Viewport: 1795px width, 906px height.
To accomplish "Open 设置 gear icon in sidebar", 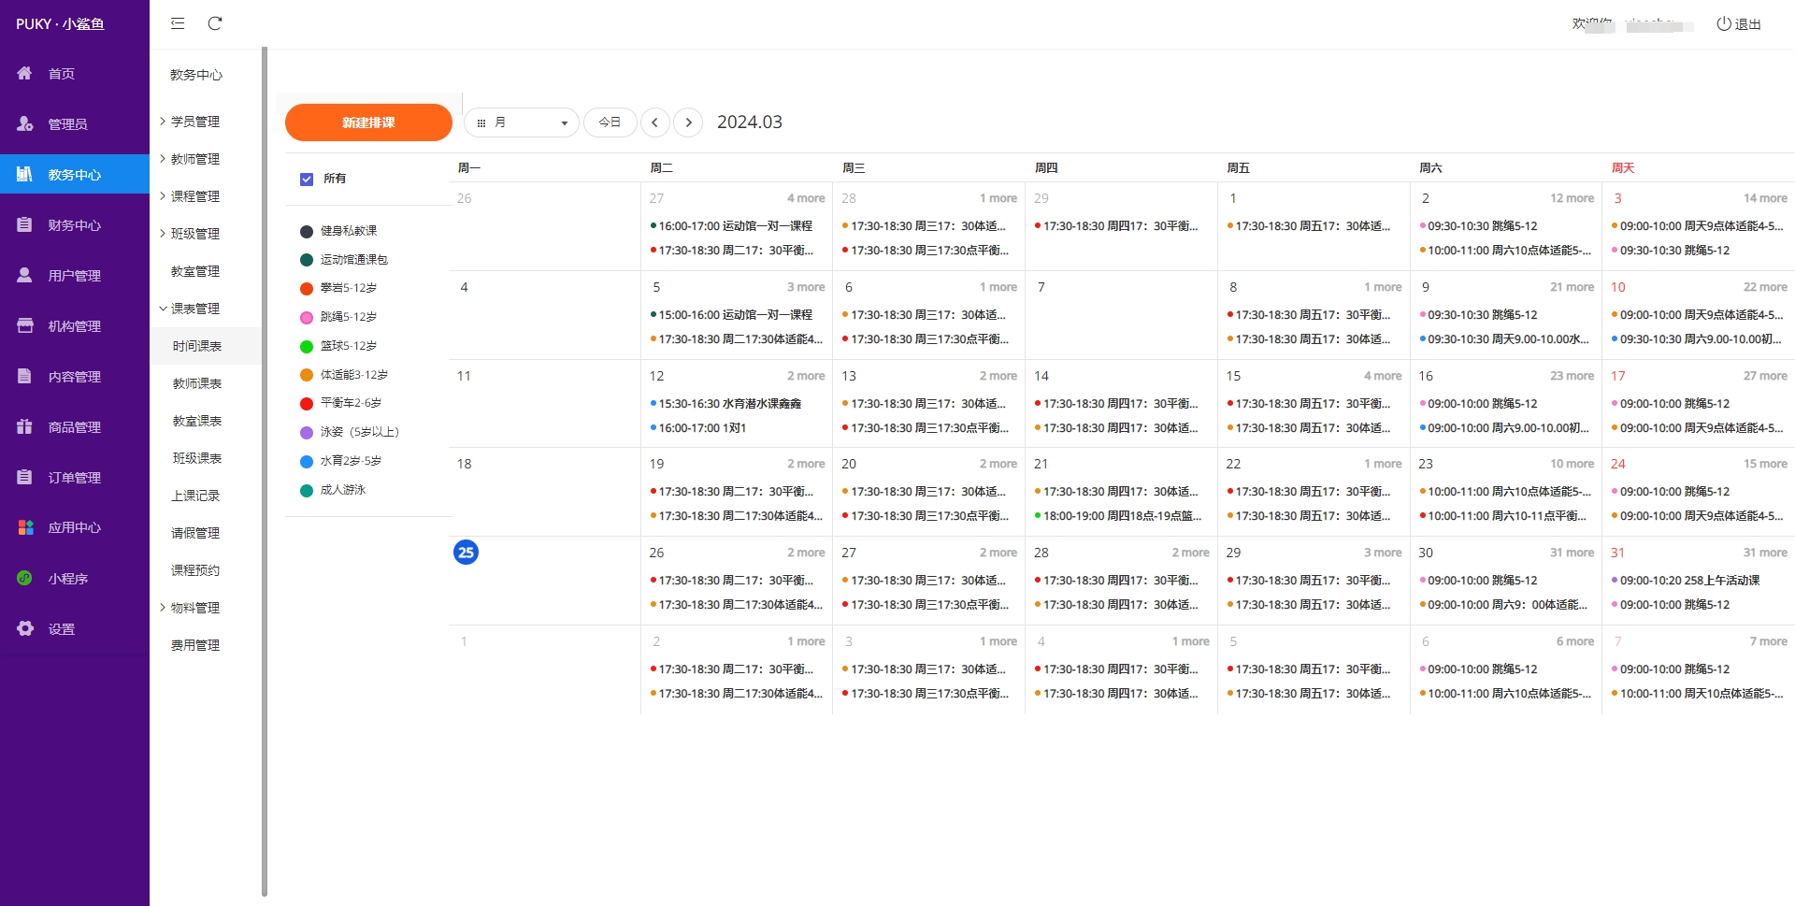I will click(x=25, y=628).
